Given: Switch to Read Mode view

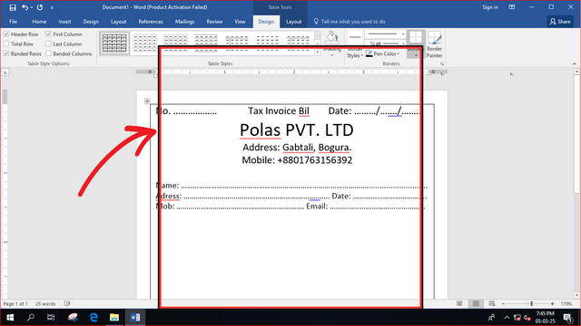Looking at the screenshot, I should point(460,304).
